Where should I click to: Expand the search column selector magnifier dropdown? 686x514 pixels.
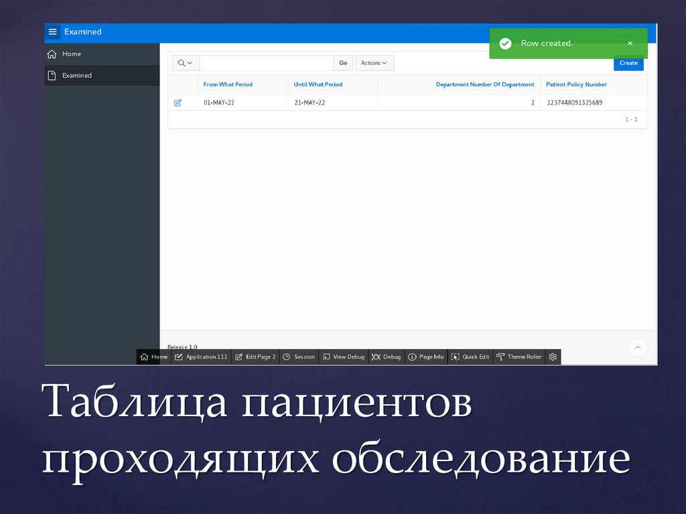(185, 62)
